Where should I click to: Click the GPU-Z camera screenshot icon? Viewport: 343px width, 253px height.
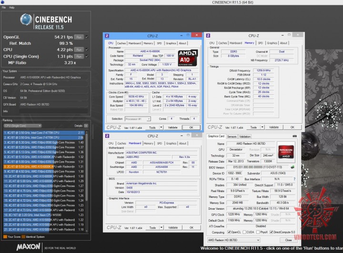pos(295,136)
